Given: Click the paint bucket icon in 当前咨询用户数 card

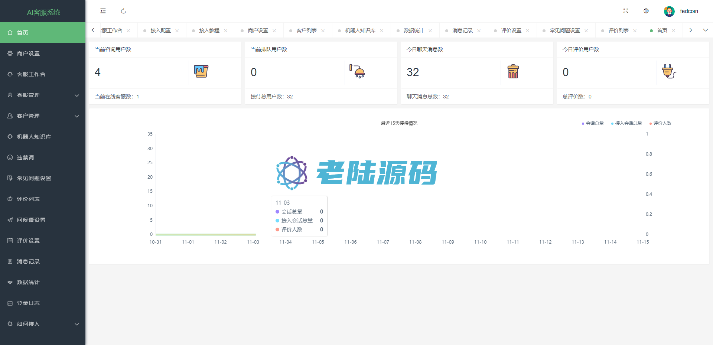Looking at the screenshot, I should [x=201, y=71].
